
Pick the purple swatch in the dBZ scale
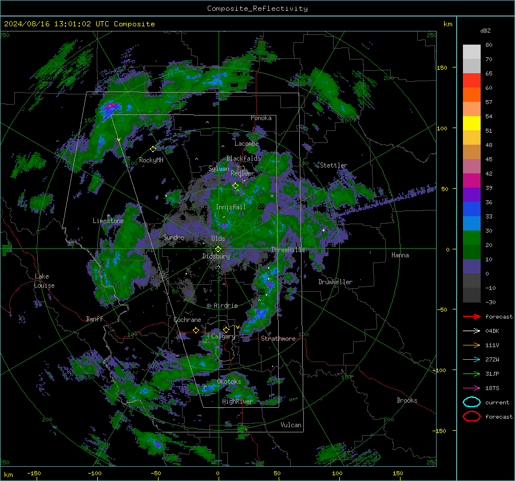472,195
